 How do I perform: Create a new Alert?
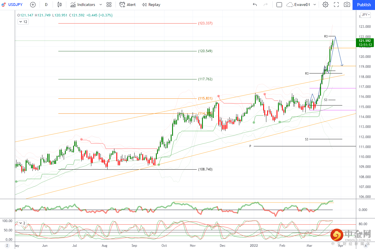(127, 5)
